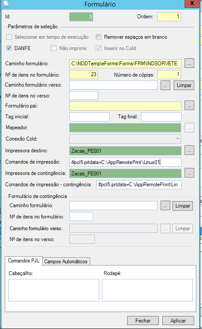Click the Mapeador ellipsis button
The height and width of the screenshot is (329, 202).
tap(189, 128)
